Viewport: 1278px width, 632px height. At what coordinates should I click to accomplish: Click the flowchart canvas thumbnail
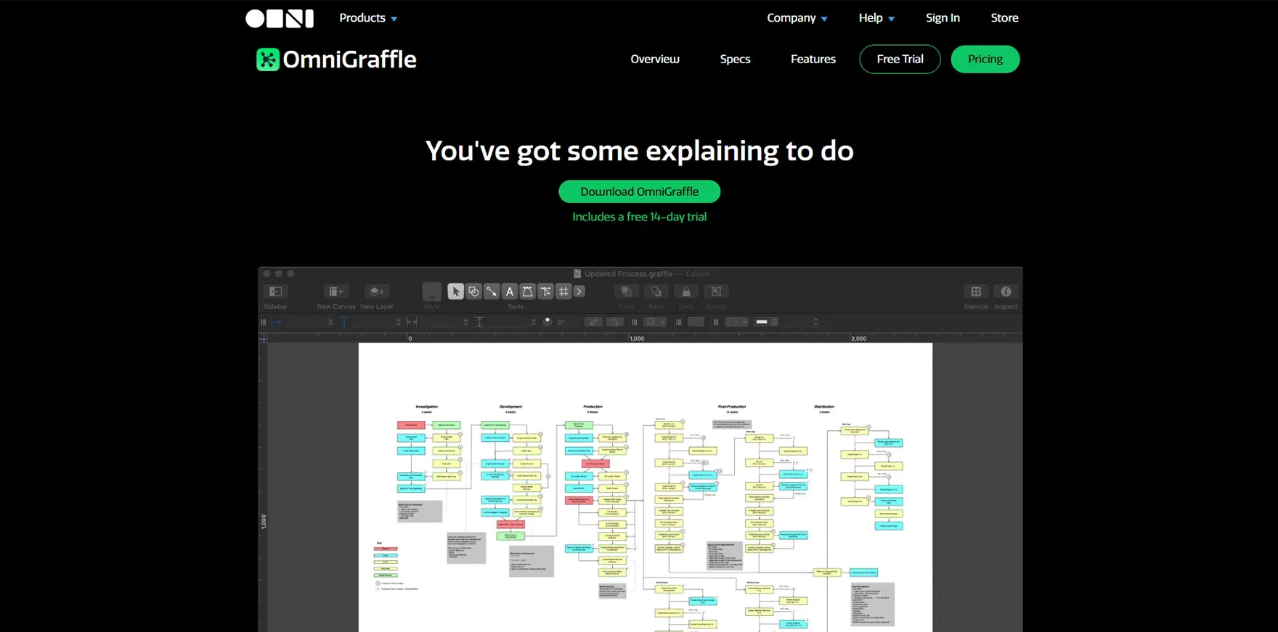tap(645, 487)
